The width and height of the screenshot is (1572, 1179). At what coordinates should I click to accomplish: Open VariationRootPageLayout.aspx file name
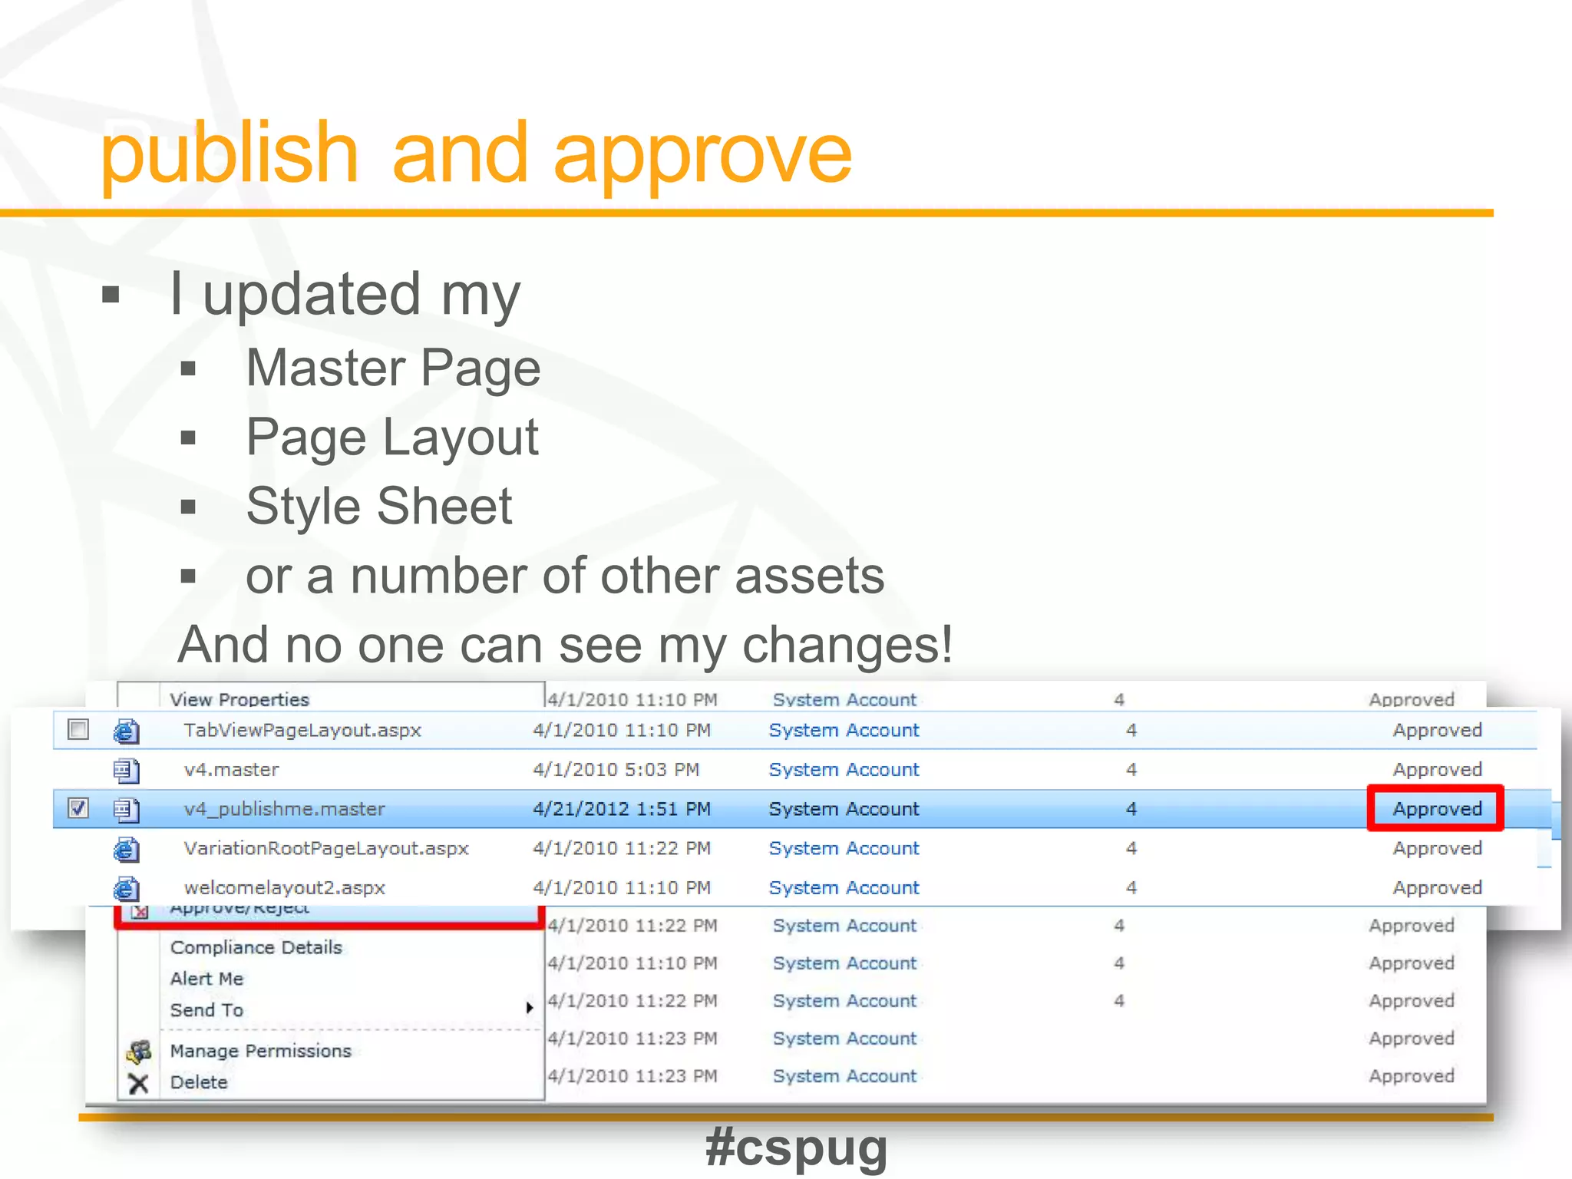pyautogui.click(x=326, y=848)
